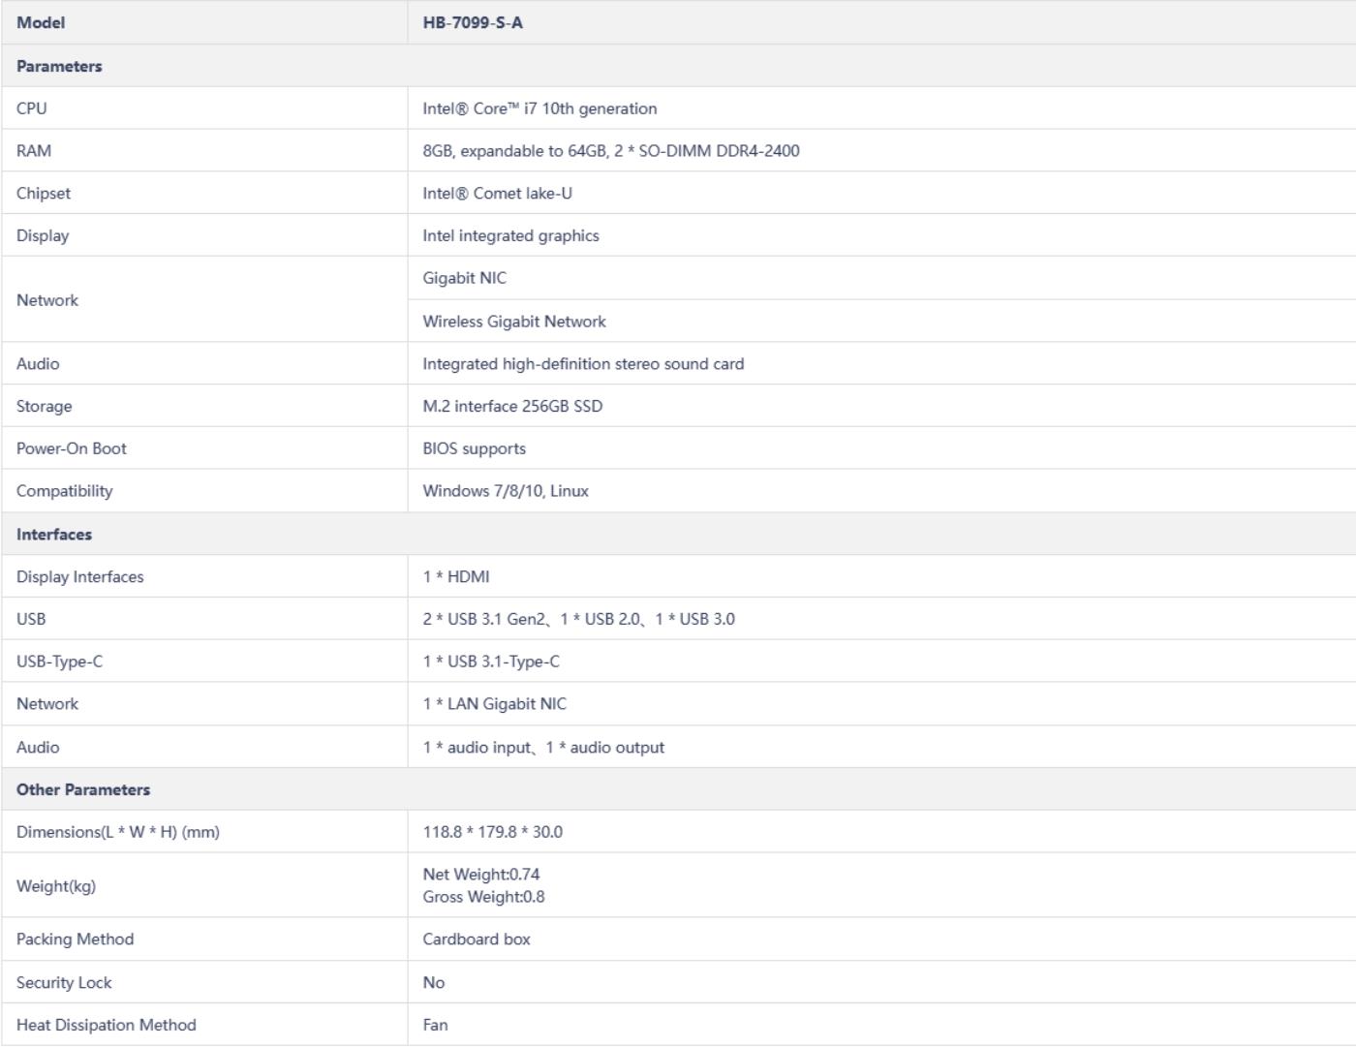Image resolution: width=1356 pixels, height=1047 pixels.
Task: Click the Weight(kg) row label
Action: pos(56,886)
